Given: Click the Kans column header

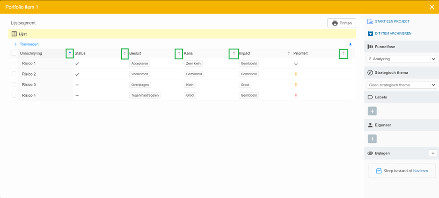Looking at the screenshot, I should pyautogui.click(x=189, y=53).
